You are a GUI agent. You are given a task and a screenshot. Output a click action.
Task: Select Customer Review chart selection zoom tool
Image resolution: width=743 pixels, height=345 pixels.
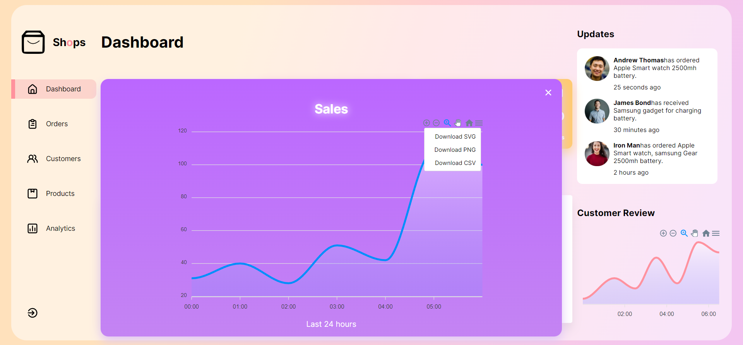click(684, 233)
